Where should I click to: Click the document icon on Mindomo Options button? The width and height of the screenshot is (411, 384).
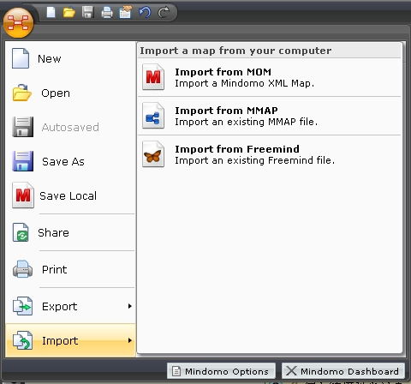point(176,371)
